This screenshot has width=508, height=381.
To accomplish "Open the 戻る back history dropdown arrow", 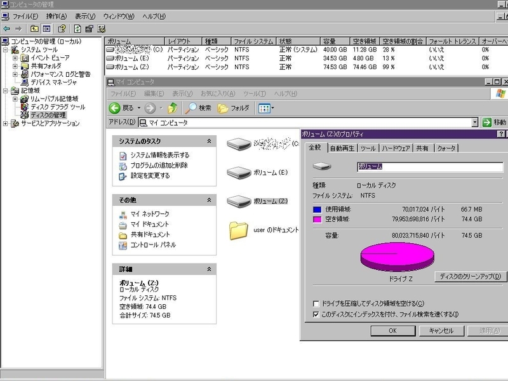I will pyautogui.click(x=139, y=108).
